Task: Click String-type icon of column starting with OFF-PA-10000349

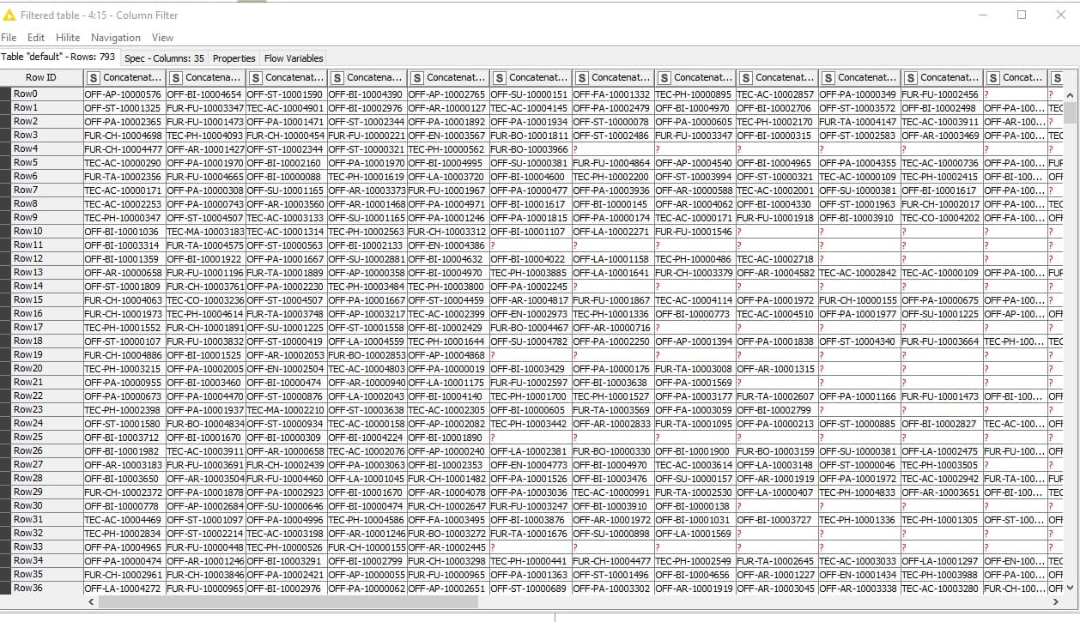Action: click(828, 77)
